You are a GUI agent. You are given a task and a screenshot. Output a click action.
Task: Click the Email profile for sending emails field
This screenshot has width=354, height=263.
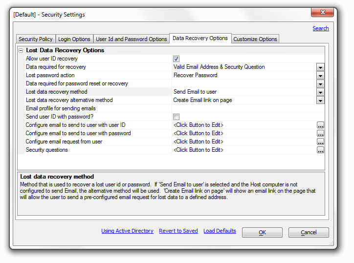[248, 109]
